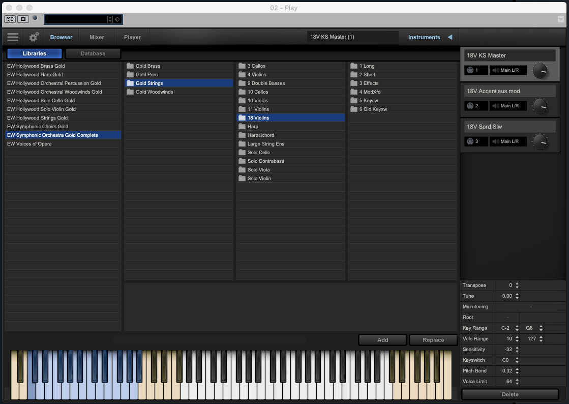Click the Gold Woodwinds folder icon
Viewport: 569px width, 404px height.
[x=130, y=92]
